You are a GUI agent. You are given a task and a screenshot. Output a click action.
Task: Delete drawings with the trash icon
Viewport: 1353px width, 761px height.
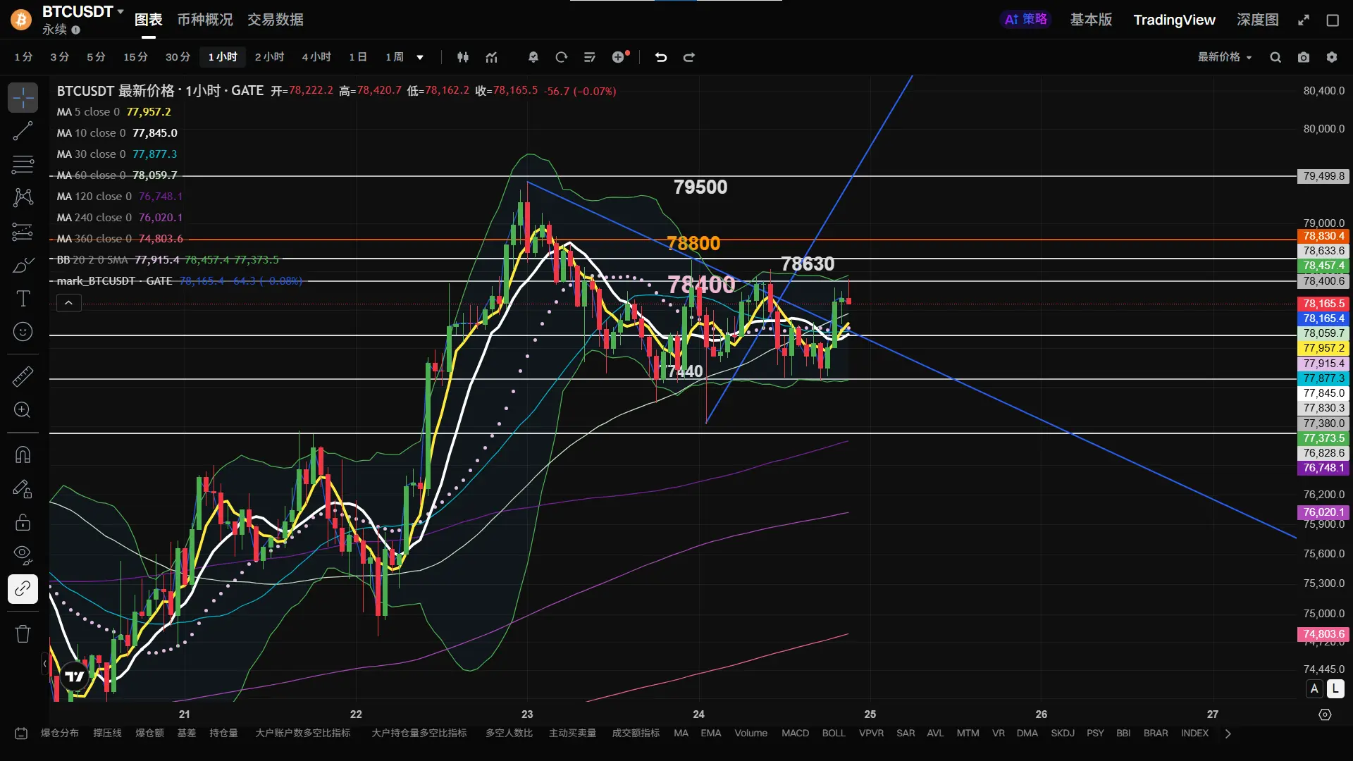[x=23, y=633]
